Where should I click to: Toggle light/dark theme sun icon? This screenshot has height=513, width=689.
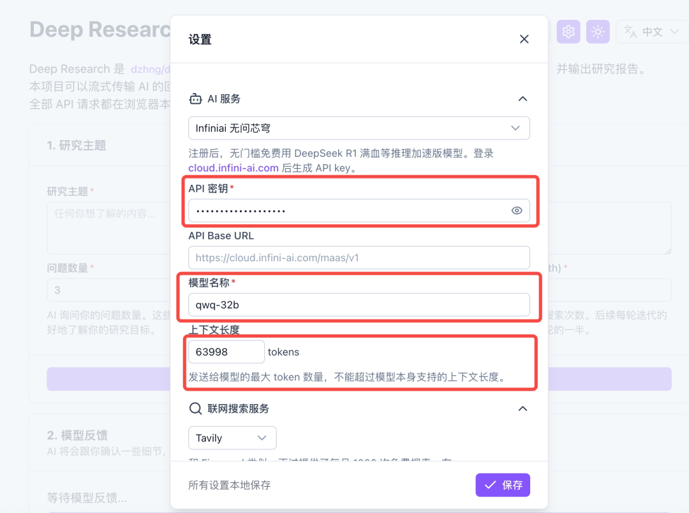click(x=598, y=32)
